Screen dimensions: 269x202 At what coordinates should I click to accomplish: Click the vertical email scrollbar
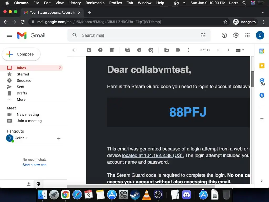pyautogui.click(x=253, y=79)
